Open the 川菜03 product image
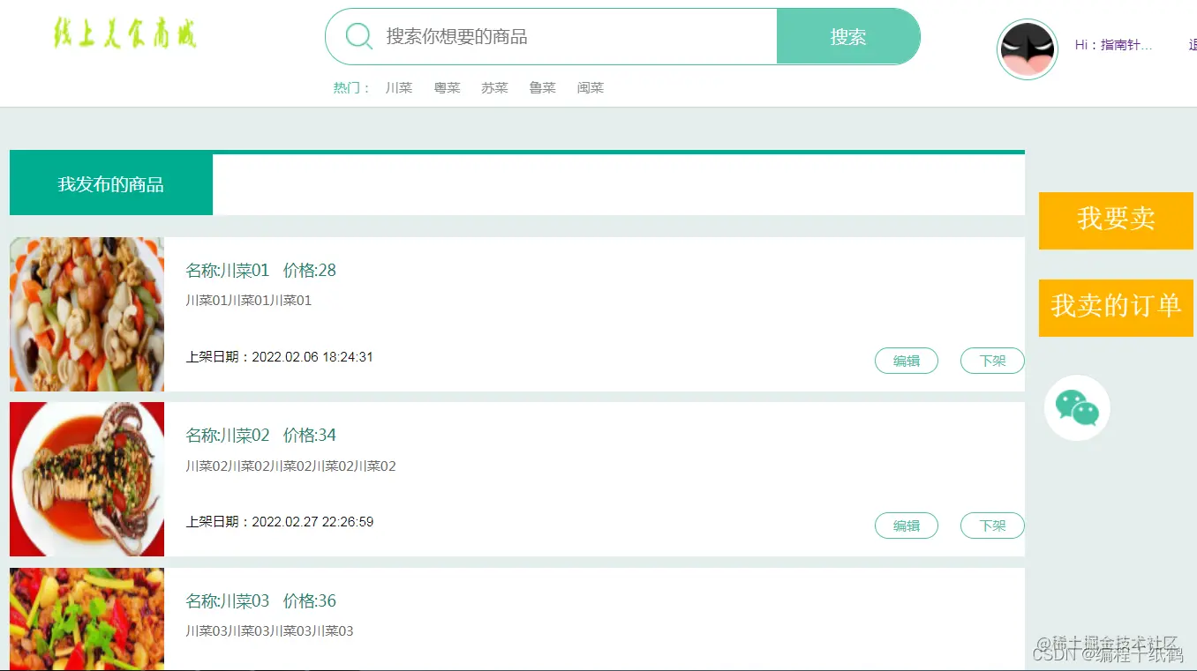 point(87,619)
